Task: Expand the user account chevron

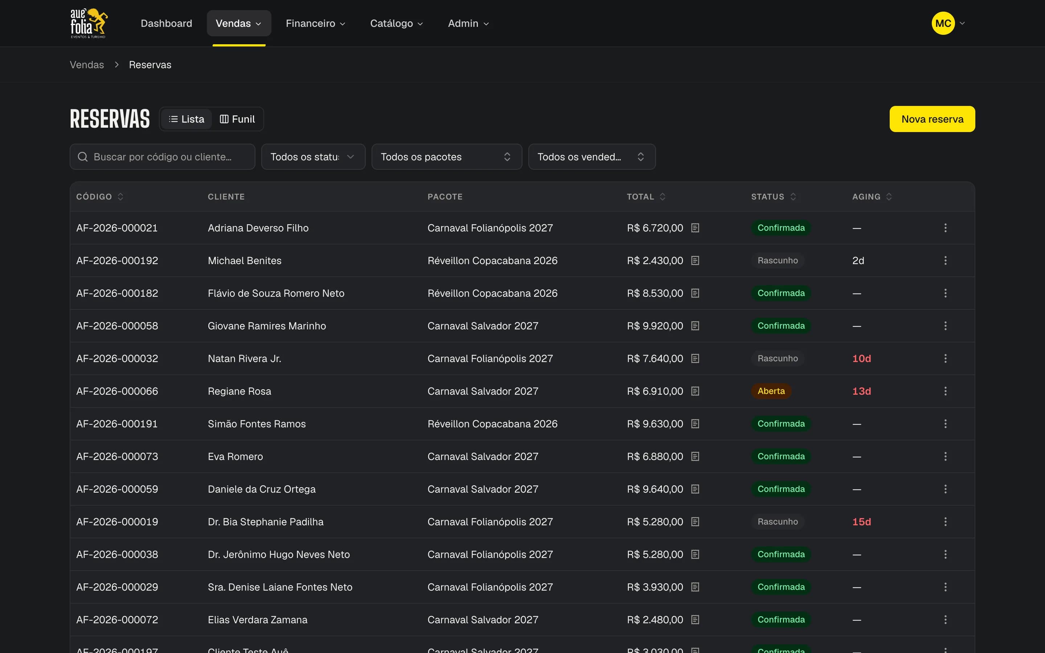Action: 962,23
